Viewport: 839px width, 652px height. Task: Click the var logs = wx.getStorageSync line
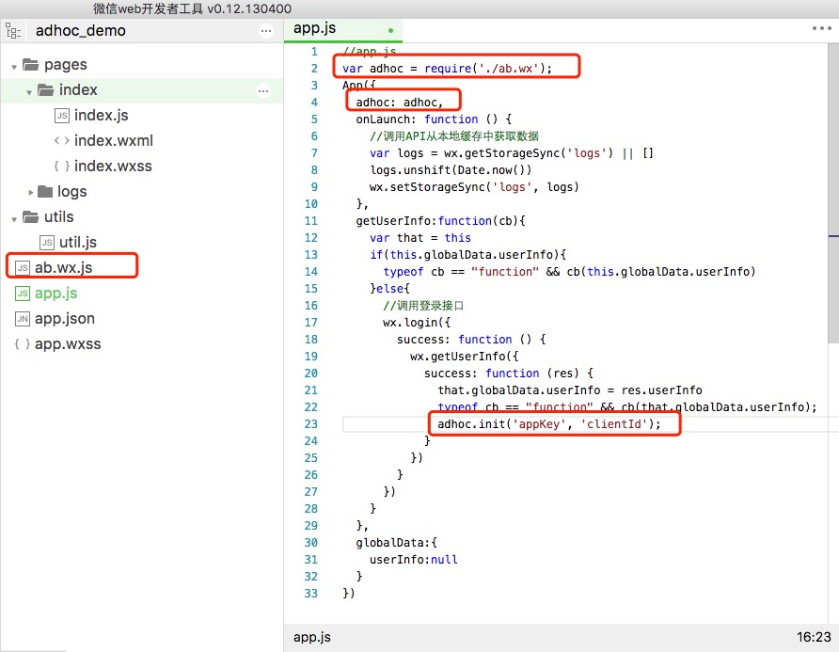coord(511,153)
